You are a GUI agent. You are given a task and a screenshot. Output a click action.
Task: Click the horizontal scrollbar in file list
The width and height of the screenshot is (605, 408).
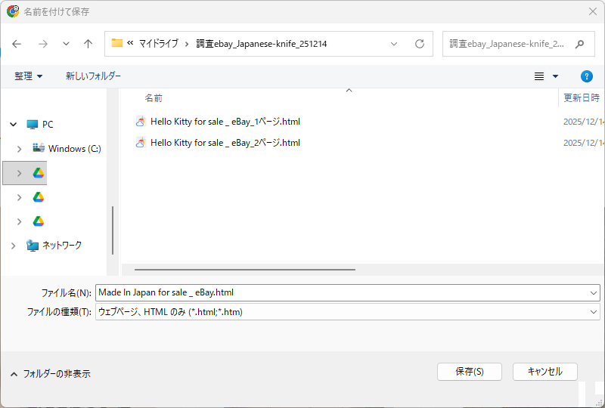pyautogui.click(x=244, y=269)
